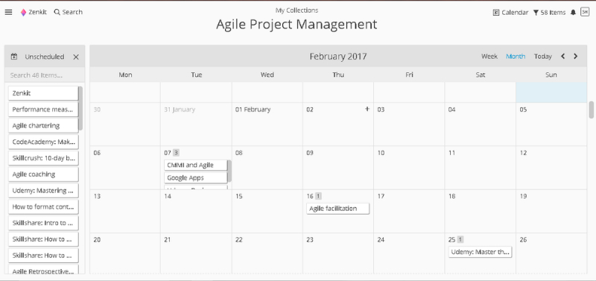Go to previous month arrow

point(563,57)
